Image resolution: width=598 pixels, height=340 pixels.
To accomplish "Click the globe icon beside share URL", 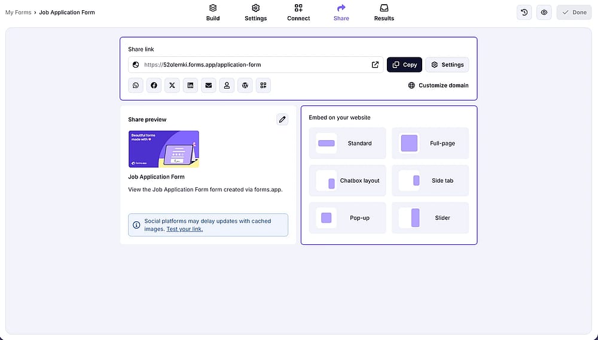I will pos(136,65).
